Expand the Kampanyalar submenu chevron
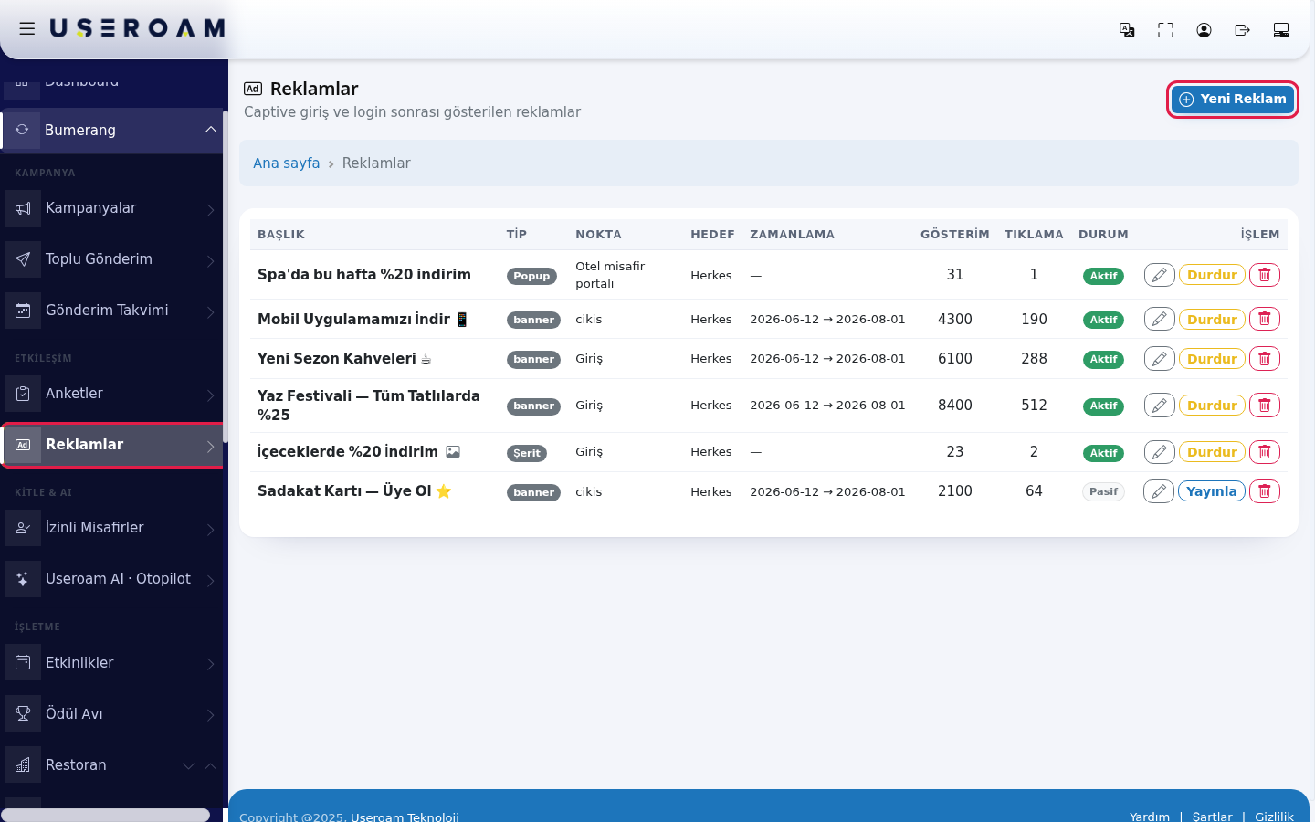This screenshot has height=822, width=1315. 211,209
